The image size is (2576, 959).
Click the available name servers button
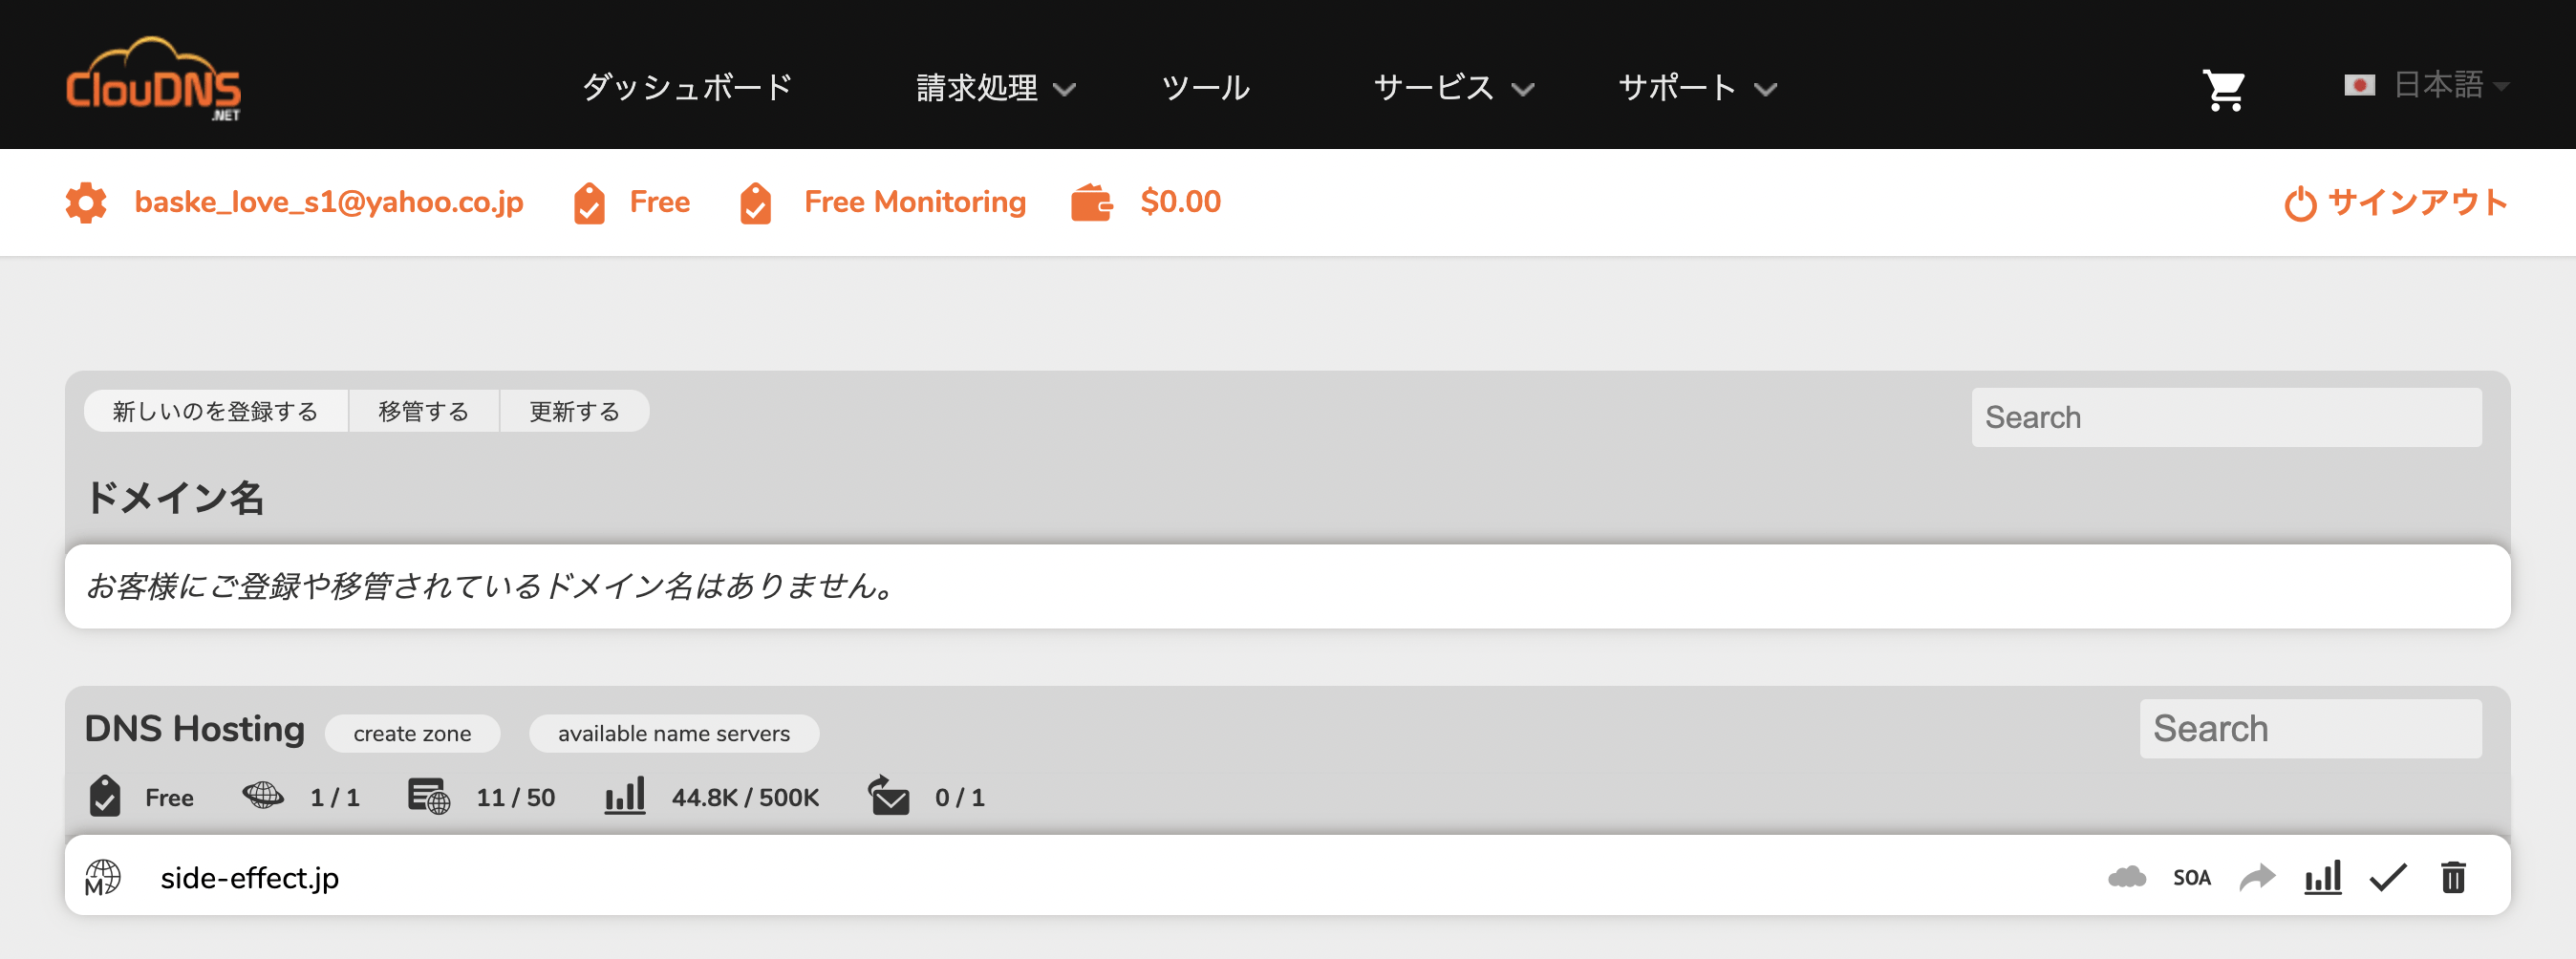coord(674,733)
